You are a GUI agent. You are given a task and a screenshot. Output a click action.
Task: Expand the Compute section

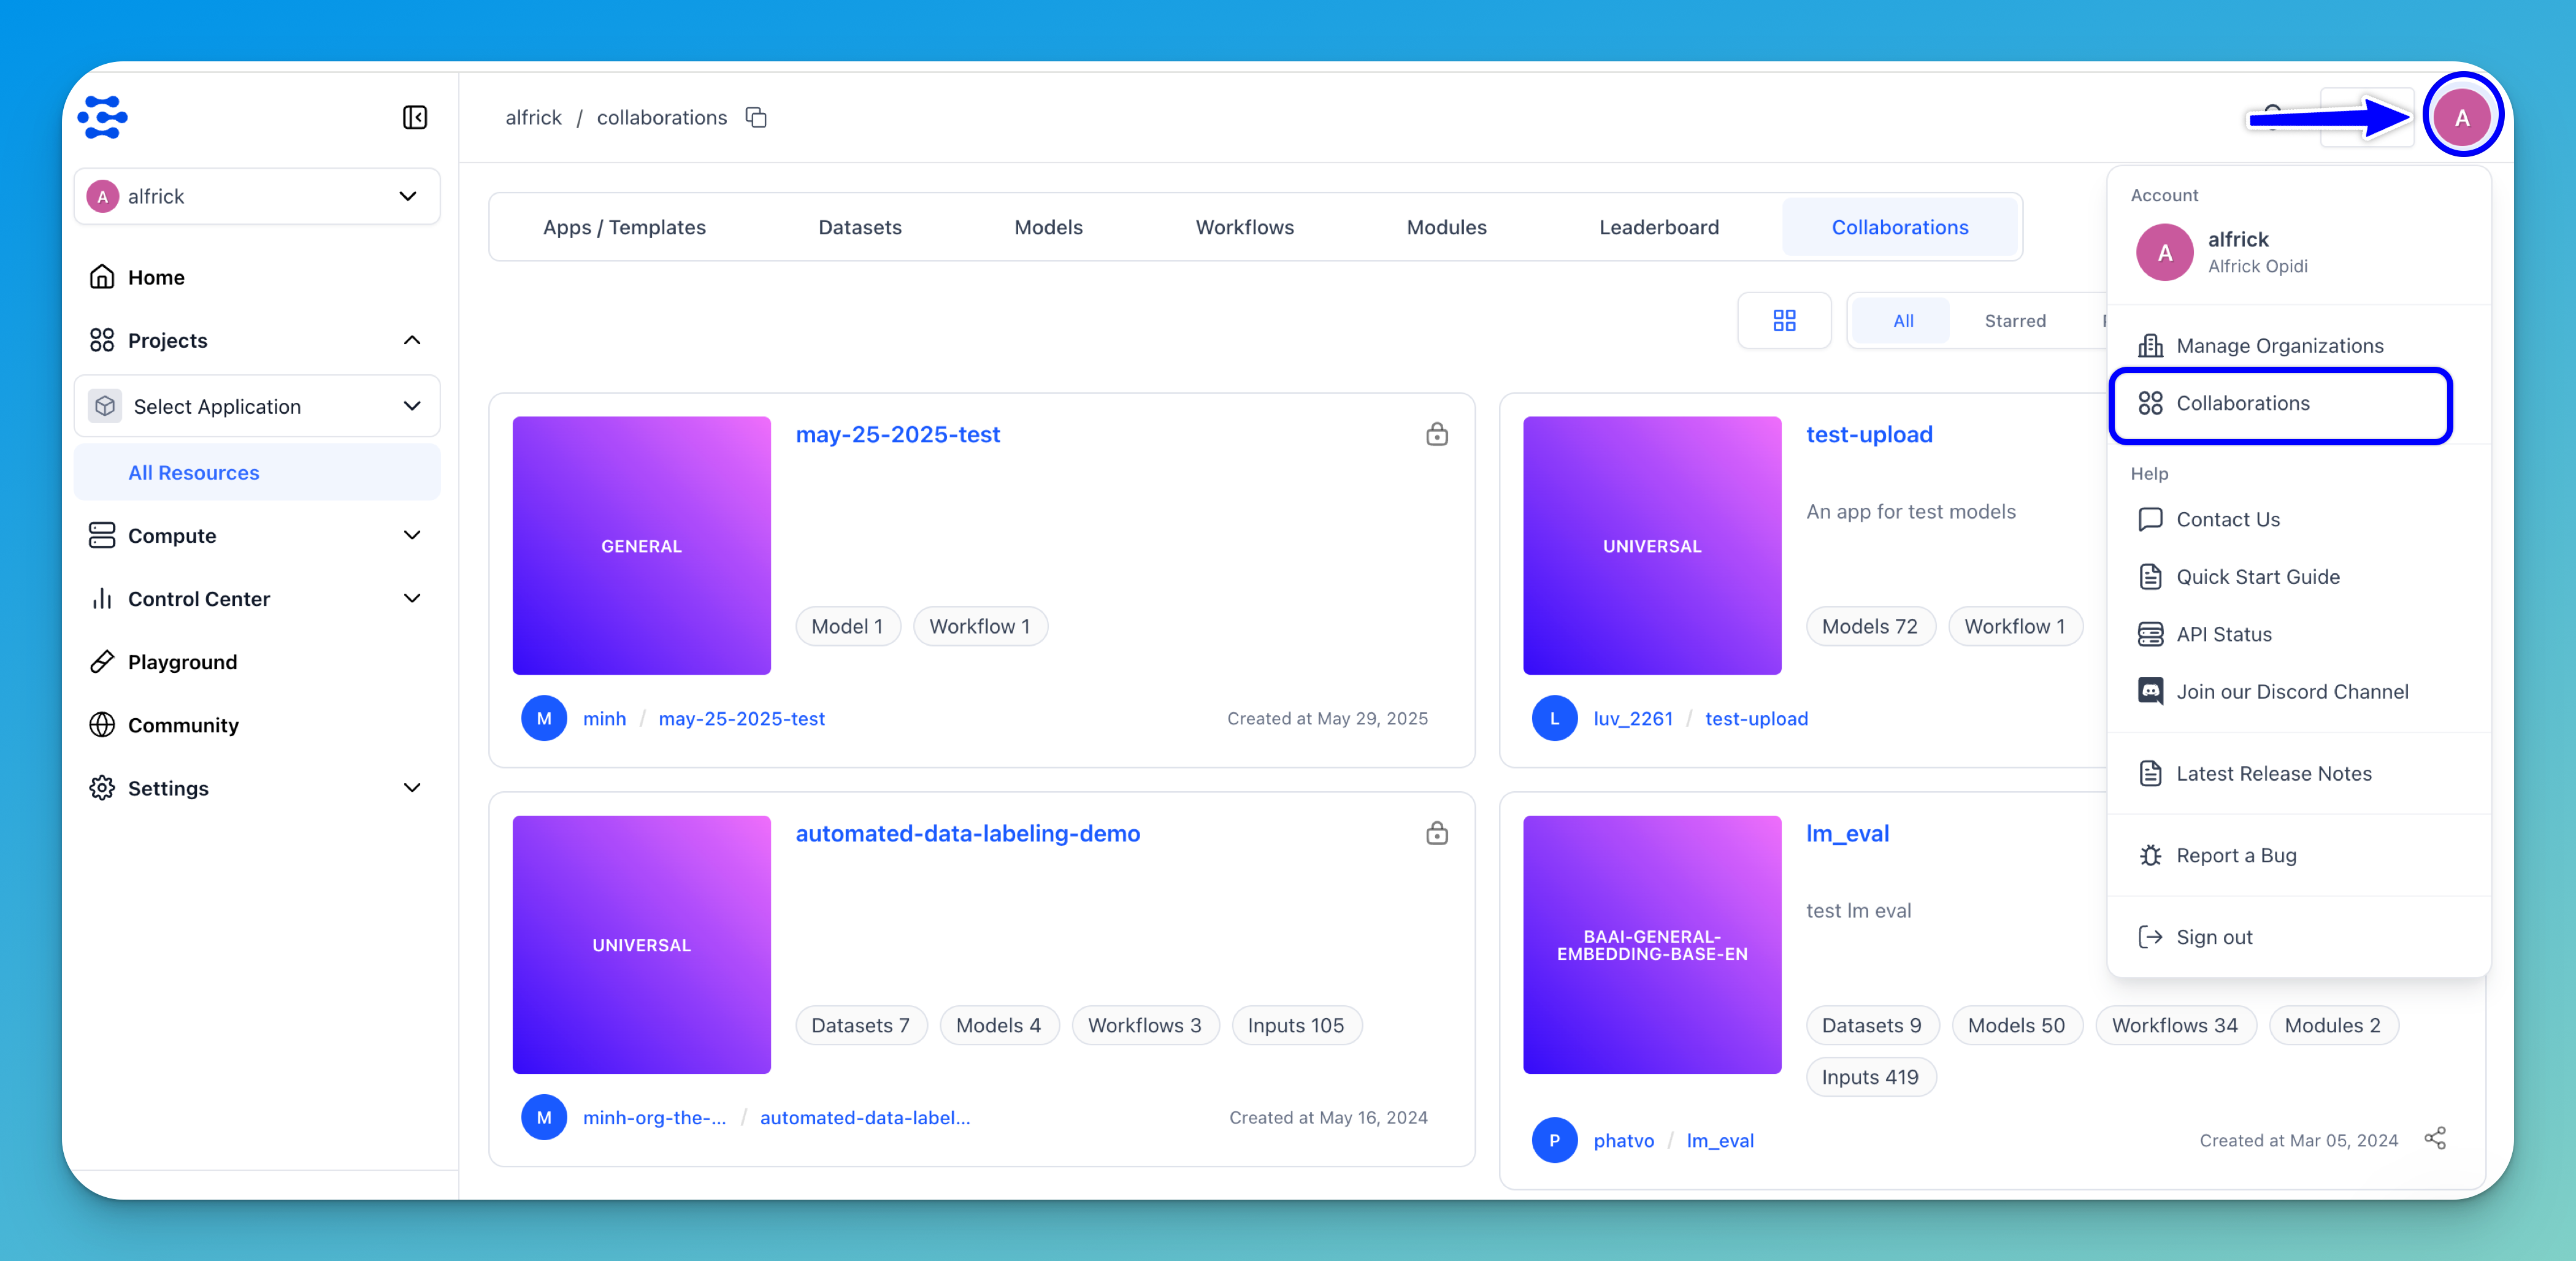click(x=257, y=536)
